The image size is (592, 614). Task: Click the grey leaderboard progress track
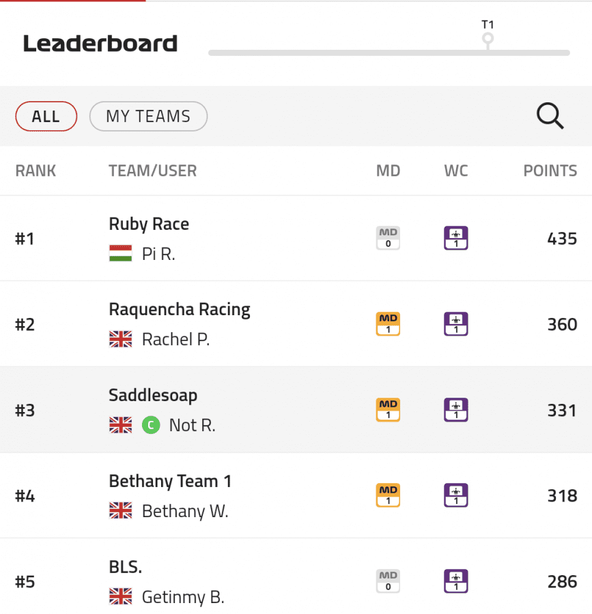pyautogui.click(x=389, y=53)
